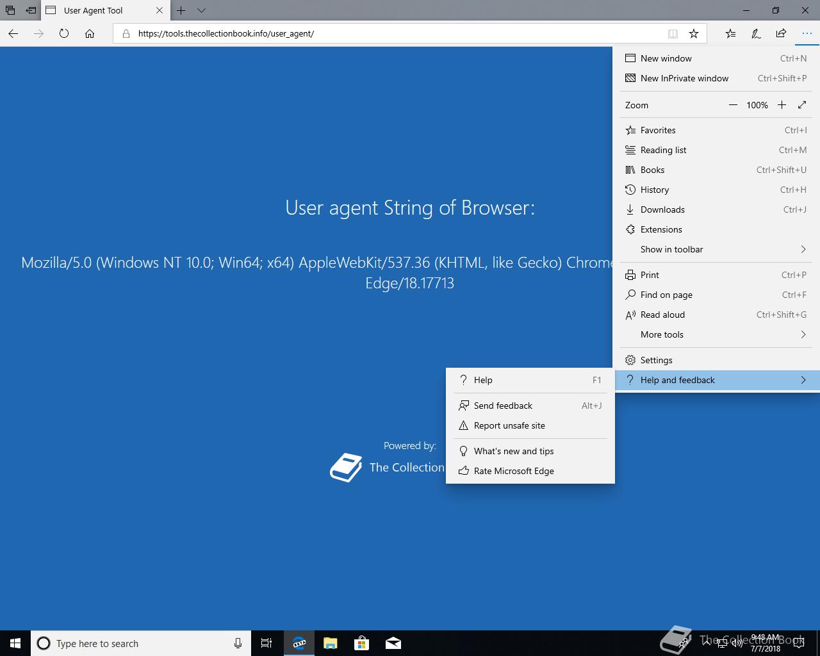
Task: Open the tabs you've set aside icon
Action: (10, 10)
